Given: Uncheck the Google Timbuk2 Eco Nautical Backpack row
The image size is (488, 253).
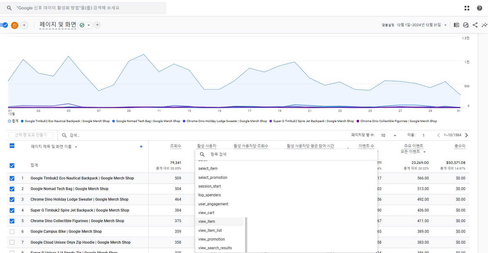Looking at the screenshot, I should [12, 179].
